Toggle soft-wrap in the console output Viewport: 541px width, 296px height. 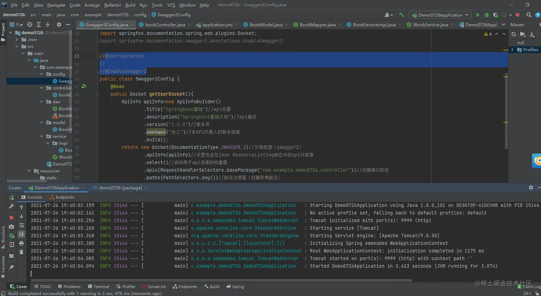tap(21, 225)
